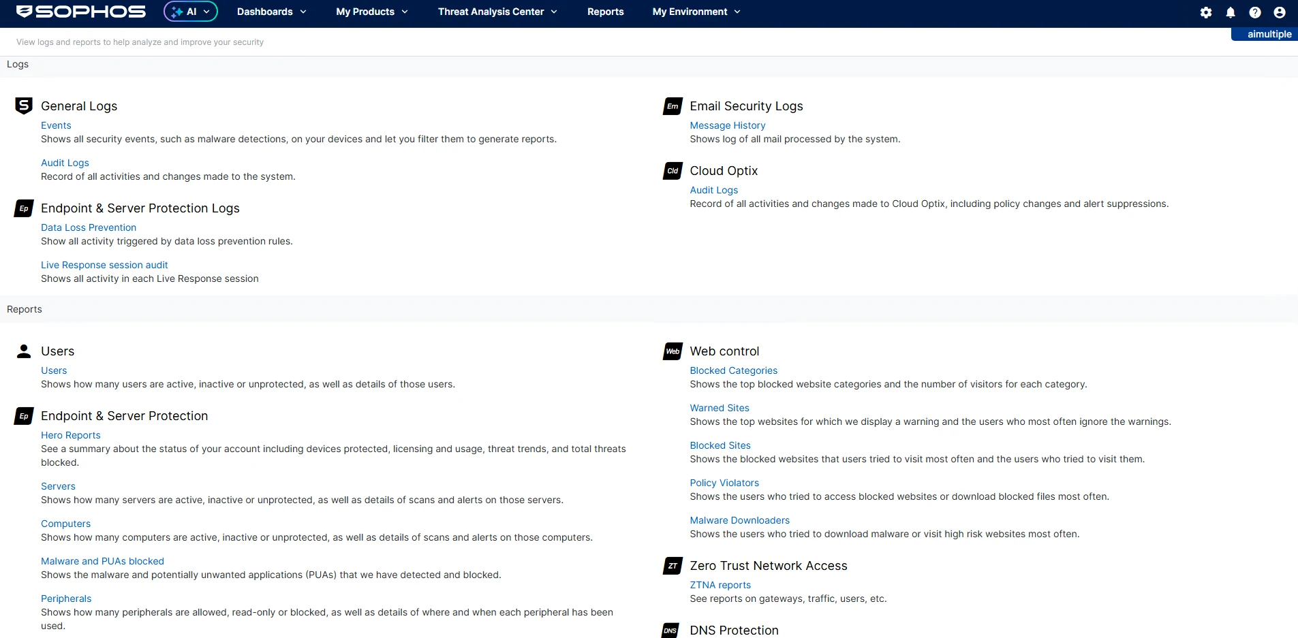1298x638 pixels.
Task: Click 'View logs and reports' description text
Action: pyautogui.click(x=140, y=42)
